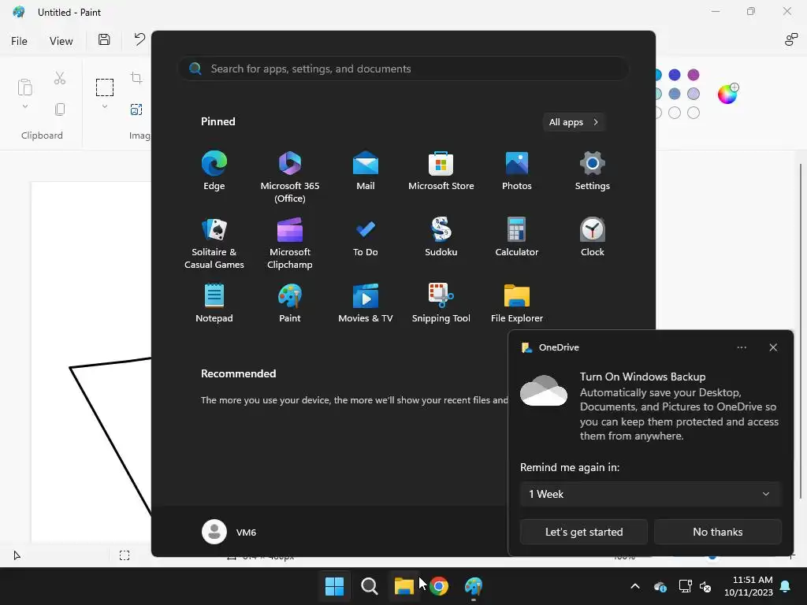Open Snipping Tool

tap(441, 303)
